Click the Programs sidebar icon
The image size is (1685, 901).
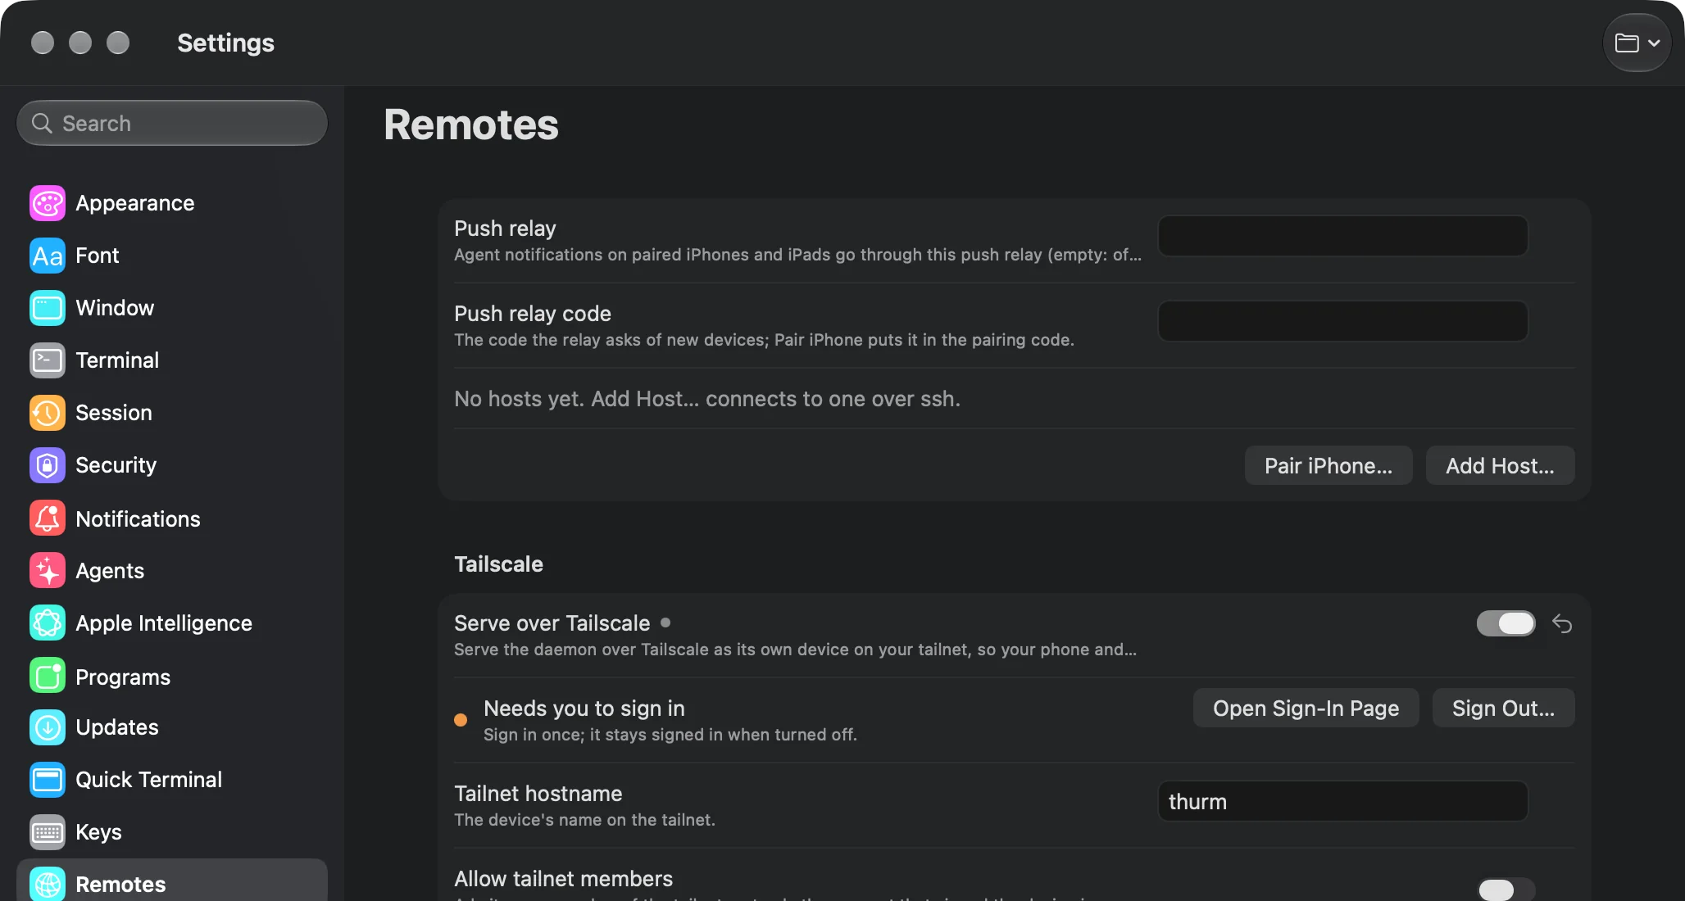tap(48, 677)
